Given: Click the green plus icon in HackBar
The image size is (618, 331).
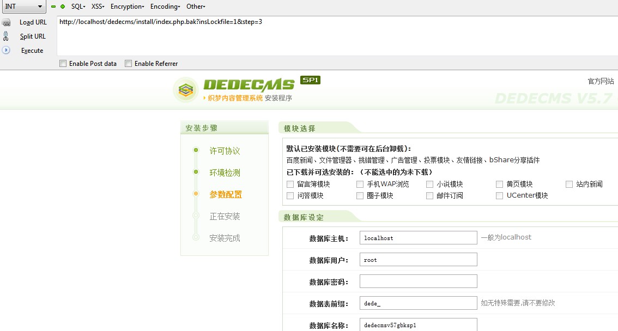Looking at the screenshot, I should tap(63, 7).
